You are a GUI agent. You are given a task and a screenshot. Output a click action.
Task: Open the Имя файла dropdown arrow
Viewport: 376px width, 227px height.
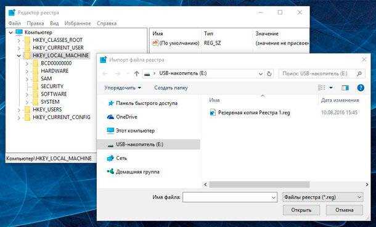click(274, 197)
